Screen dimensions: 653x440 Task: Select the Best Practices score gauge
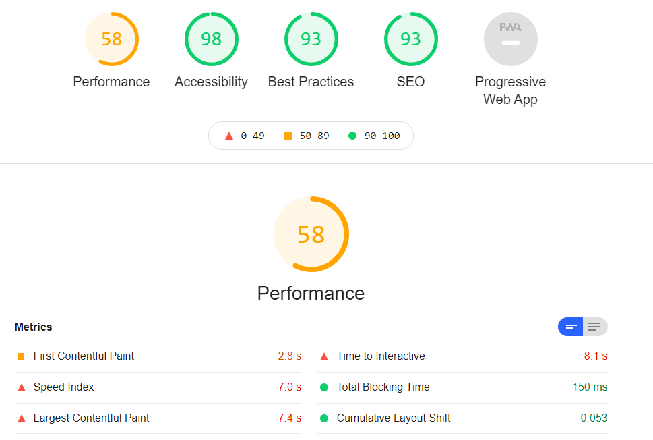point(311,39)
